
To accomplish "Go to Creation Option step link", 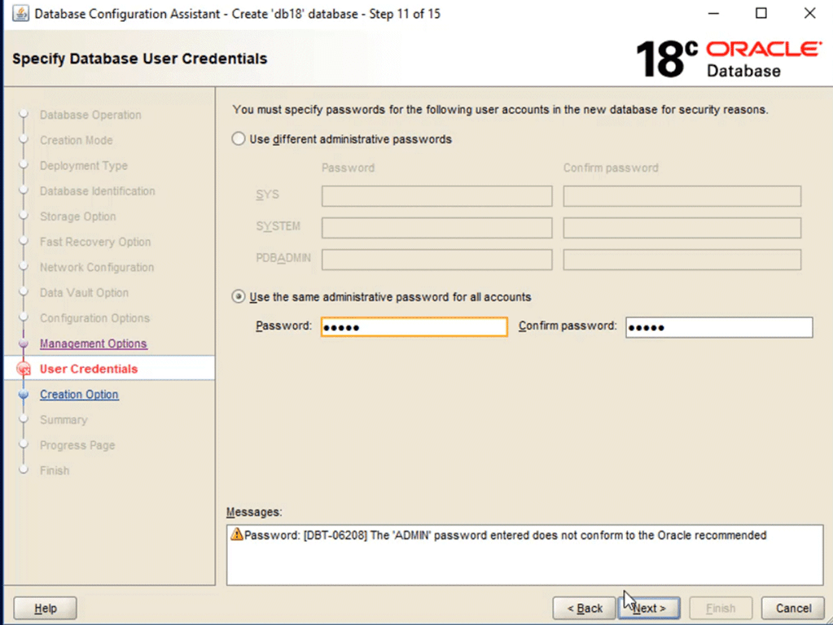I will 79,395.
